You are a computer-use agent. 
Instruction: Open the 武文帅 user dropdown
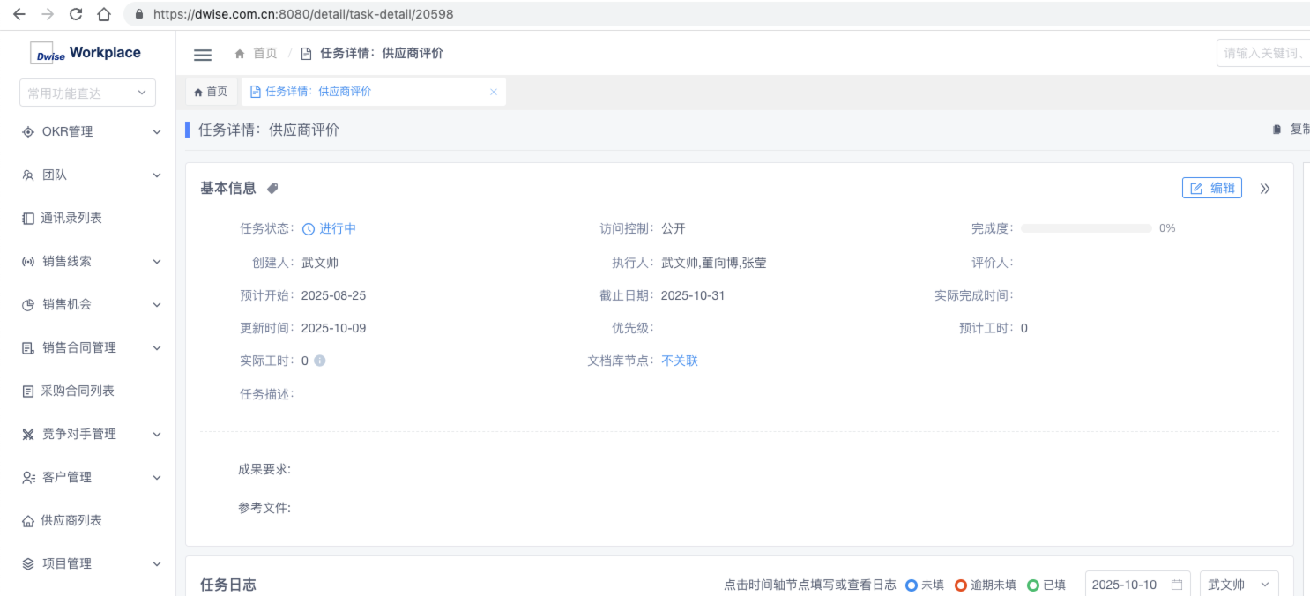[x=1239, y=585]
